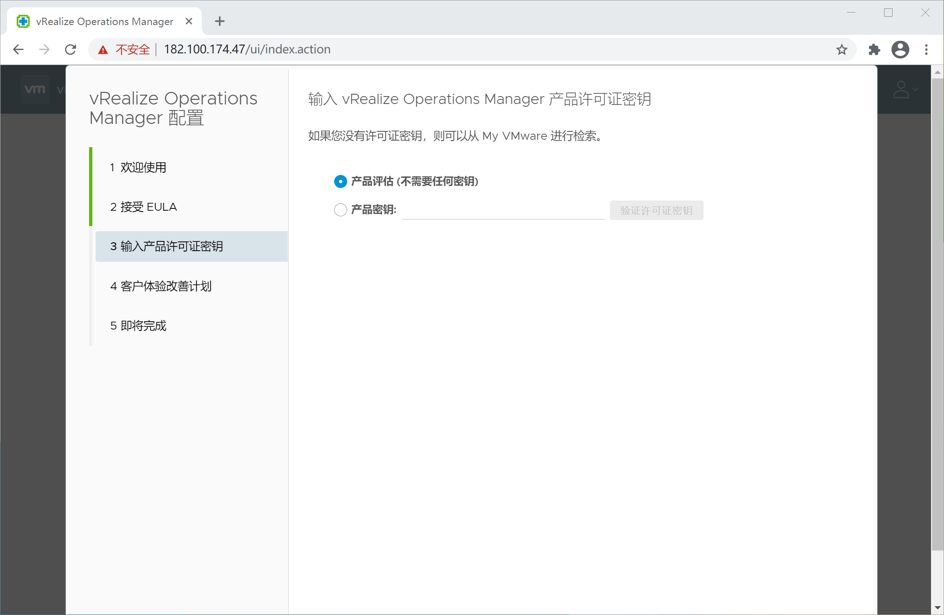
Task: Reload the page with the refresh icon
Action: [71, 49]
